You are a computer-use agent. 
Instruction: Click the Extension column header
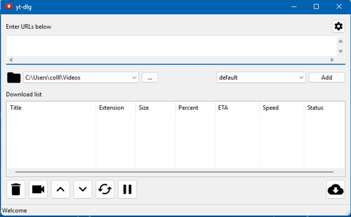pyautogui.click(x=116, y=108)
